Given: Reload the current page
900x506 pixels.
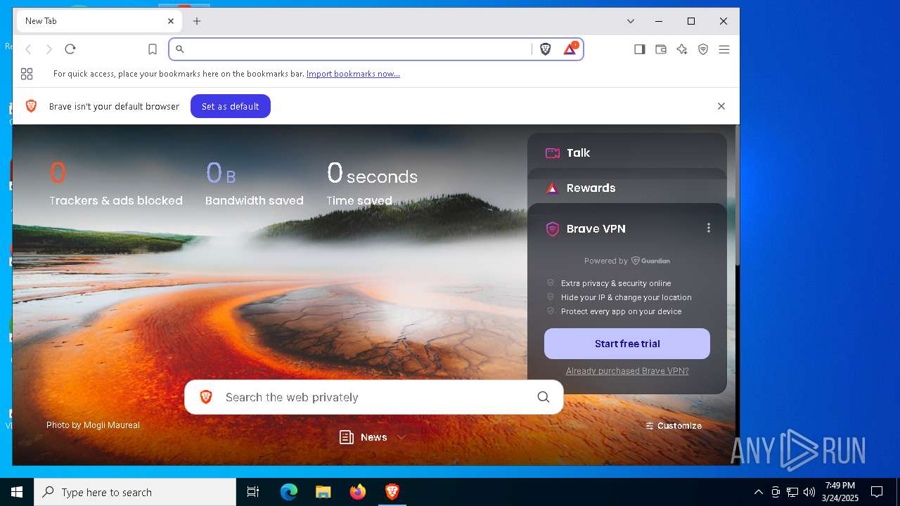Looking at the screenshot, I should point(70,49).
